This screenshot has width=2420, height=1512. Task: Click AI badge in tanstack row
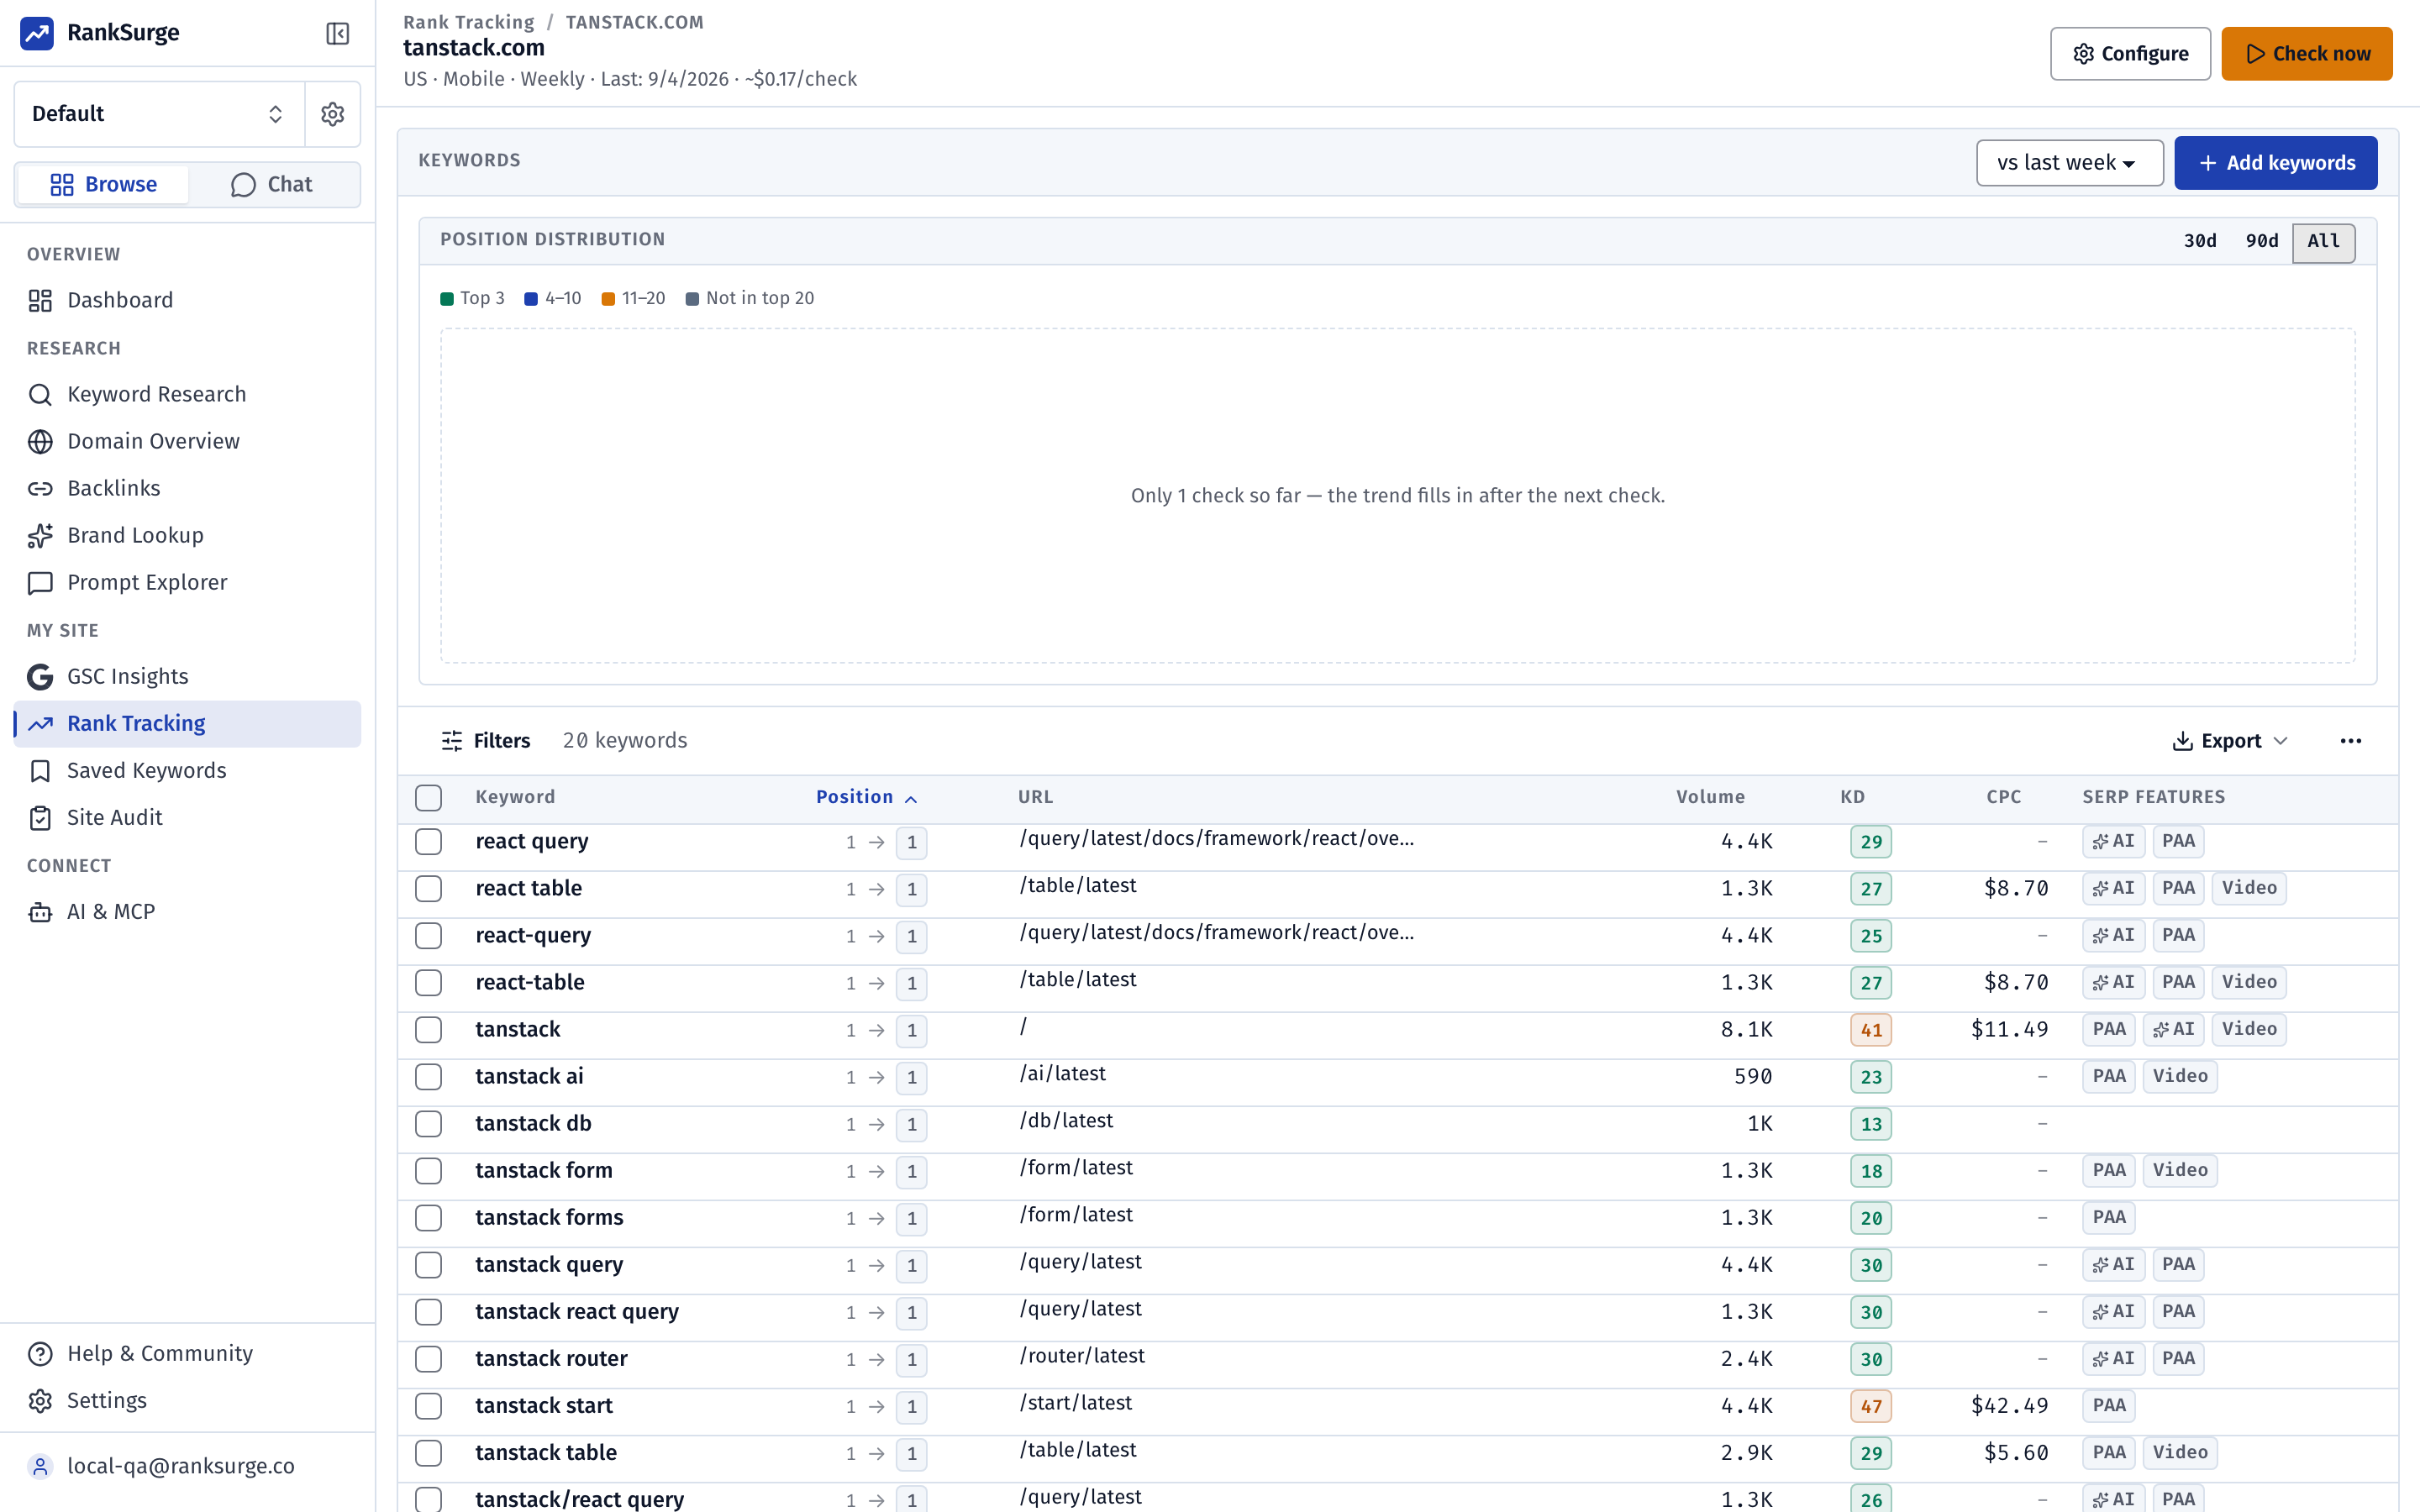2173,1029
